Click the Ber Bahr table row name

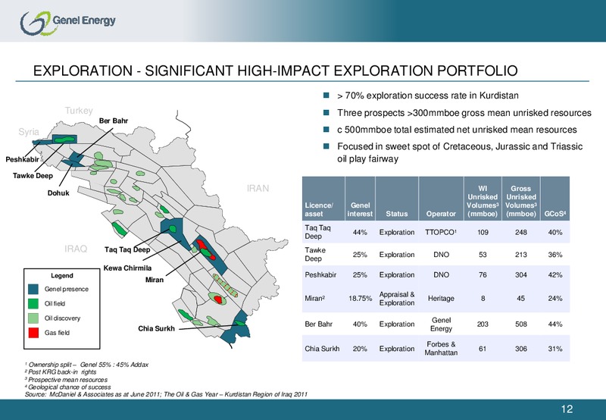pyautogui.click(x=318, y=324)
